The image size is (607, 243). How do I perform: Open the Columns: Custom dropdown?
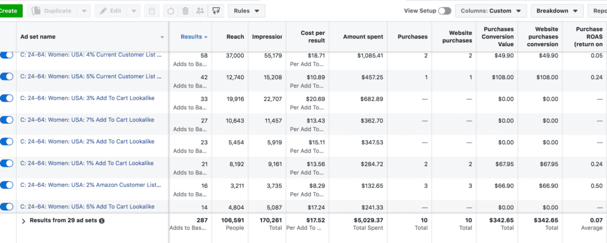click(491, 11)
